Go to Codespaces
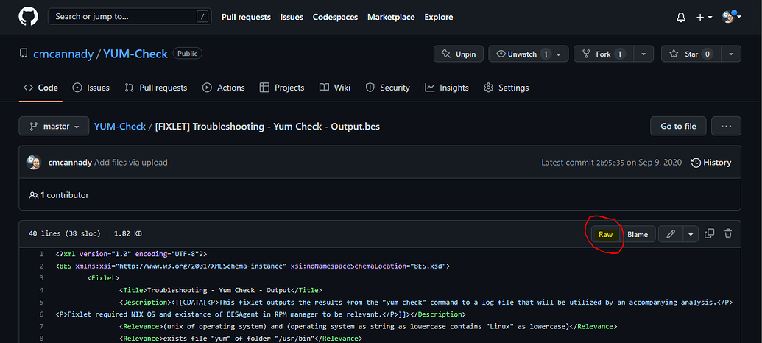762x343 pixels. click(335, 17)
